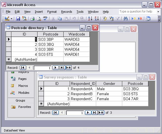Open the Favorites group

(21, 107)
